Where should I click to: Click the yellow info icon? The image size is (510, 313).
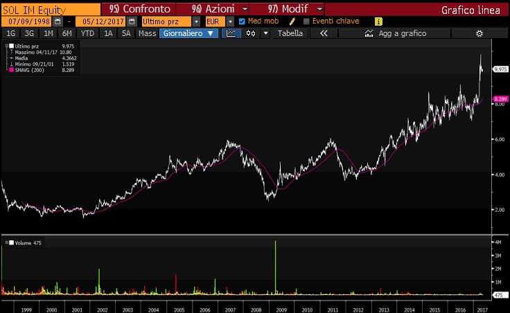pos(378,21)
